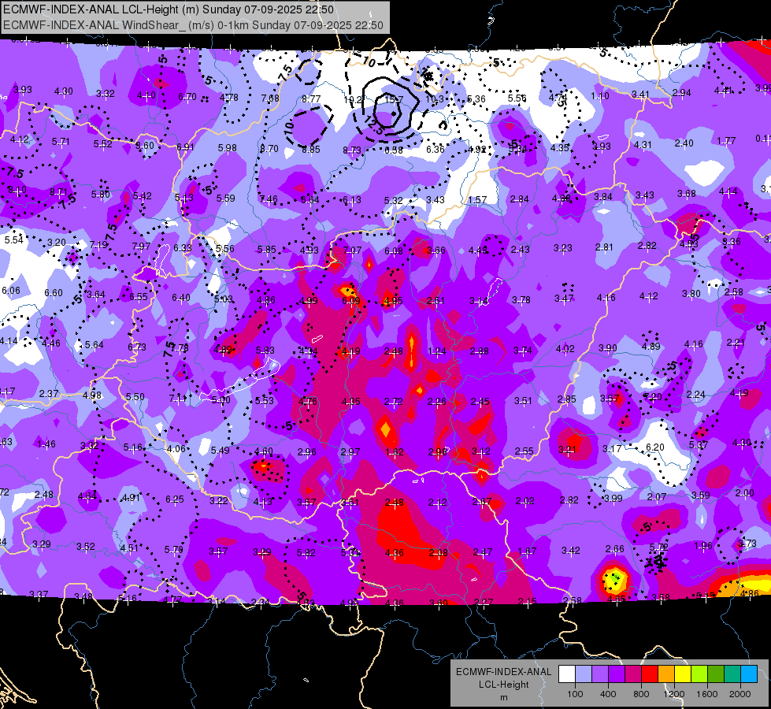Click the wind shear value 8.73

coord(352,150)
